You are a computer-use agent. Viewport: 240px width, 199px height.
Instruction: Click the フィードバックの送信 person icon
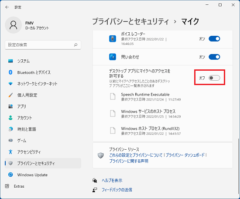coord(95,190)
